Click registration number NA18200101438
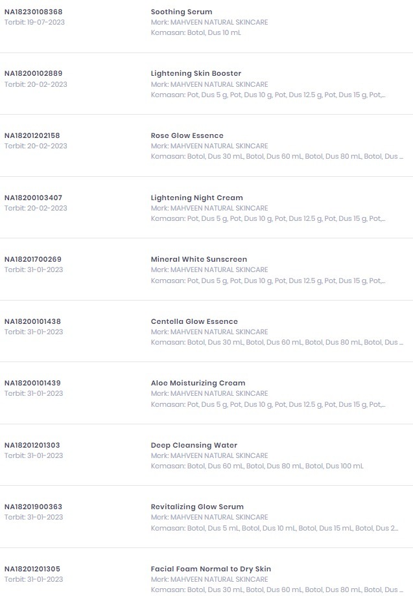The image size is (413, 596). pyautogui.click(x=32, y=321)
